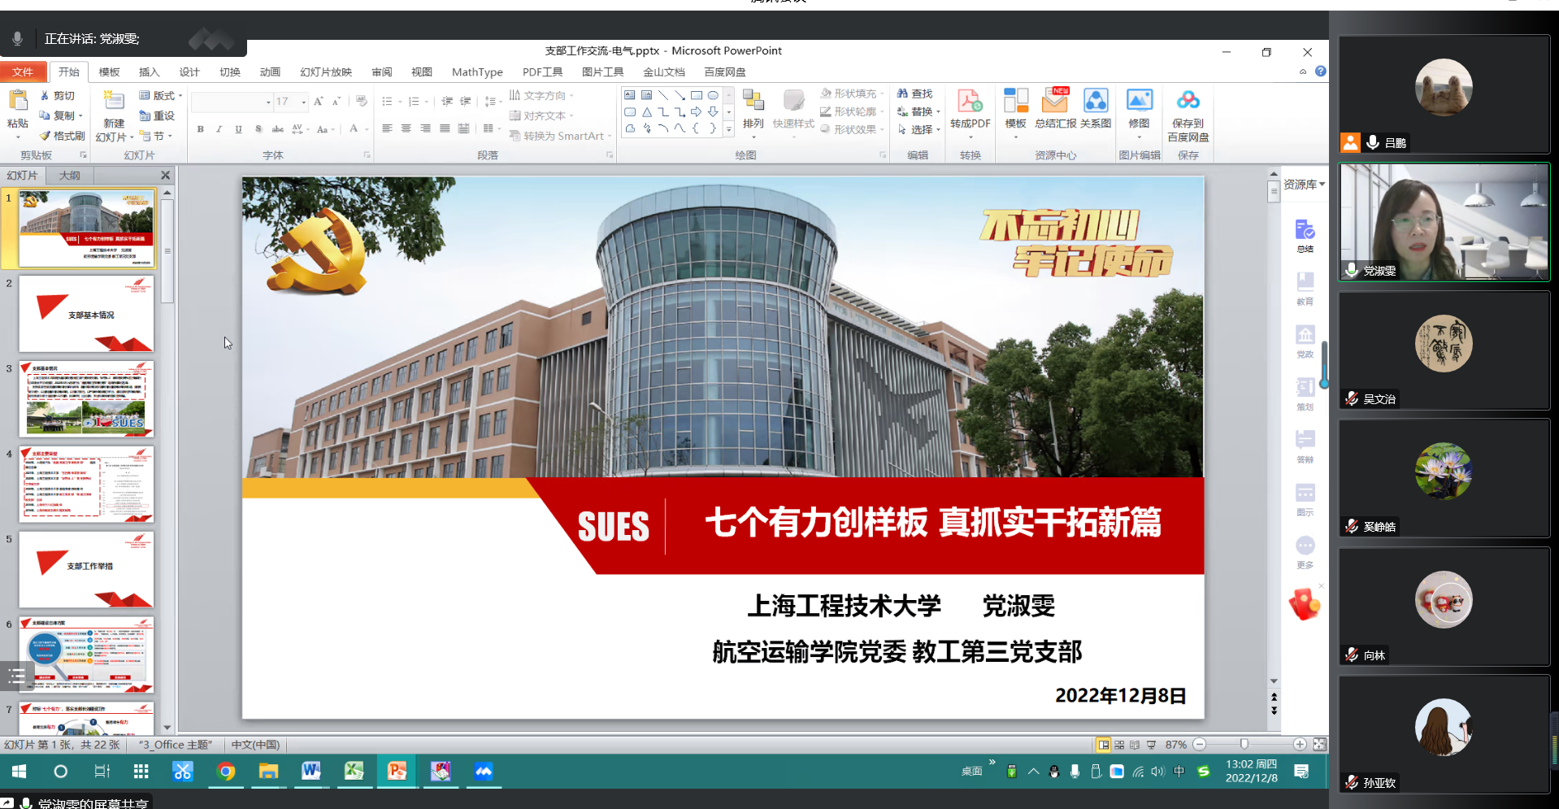Click the 新建幻灯片 new slide icon
The height and width of the screenshot is (809, 1559).
pyautogui.click(x=114, y=102)
